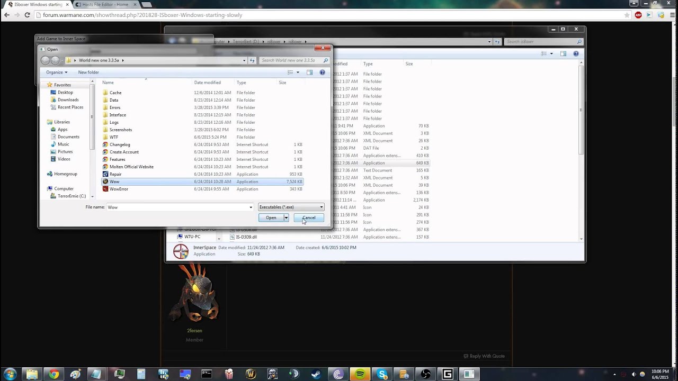Select Recent Places in navigation pane
The image size is (678, 381).
(70, 107)
